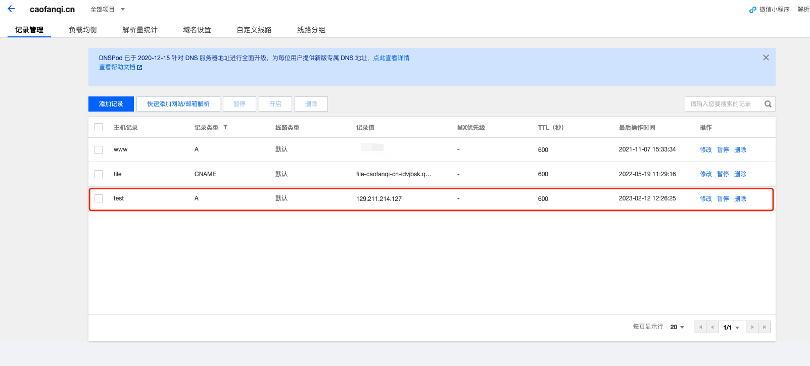
Task: Click the search magnifier icon
Action: pyautogui.click(x=768, y=104)
